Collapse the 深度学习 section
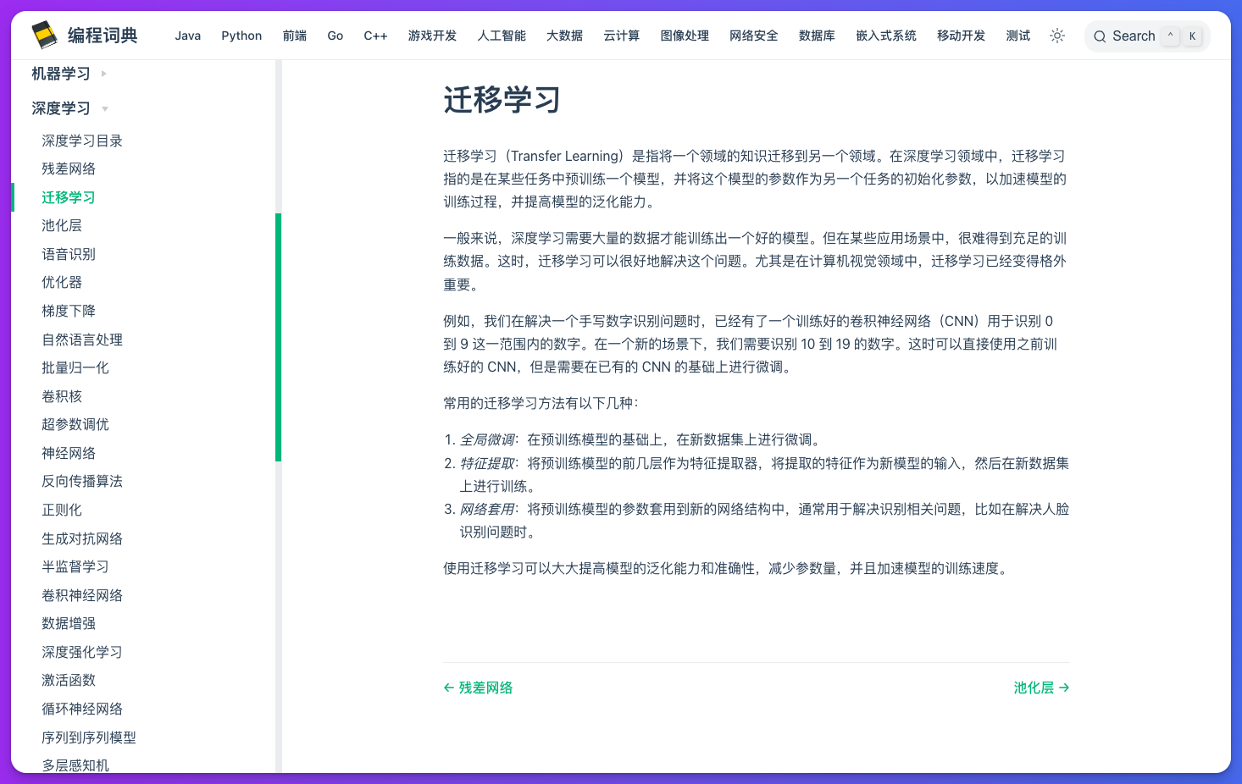The height and width of the screenshot is (784, 1242). [x=61, y=108]
